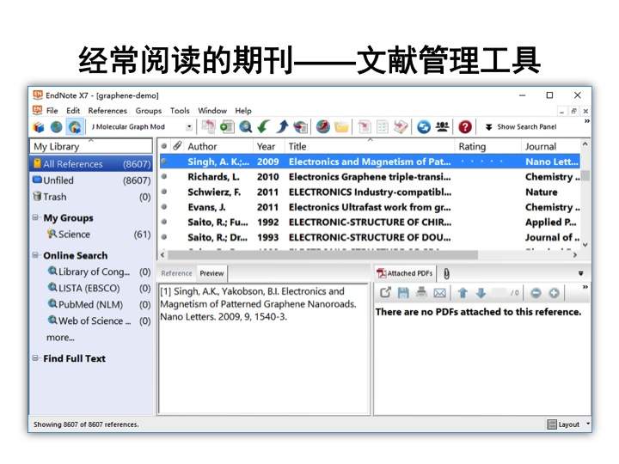Viewport: 619px width, 464px height.
Task: Toggle read status dot for Singh row
Action: click(x=164, y=161)
